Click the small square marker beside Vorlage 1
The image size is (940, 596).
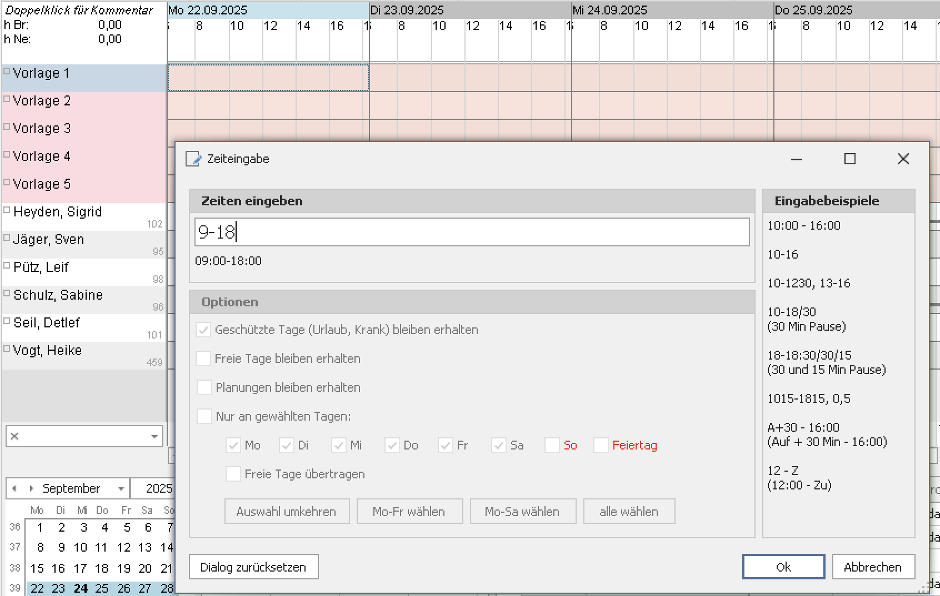point(7,71)
